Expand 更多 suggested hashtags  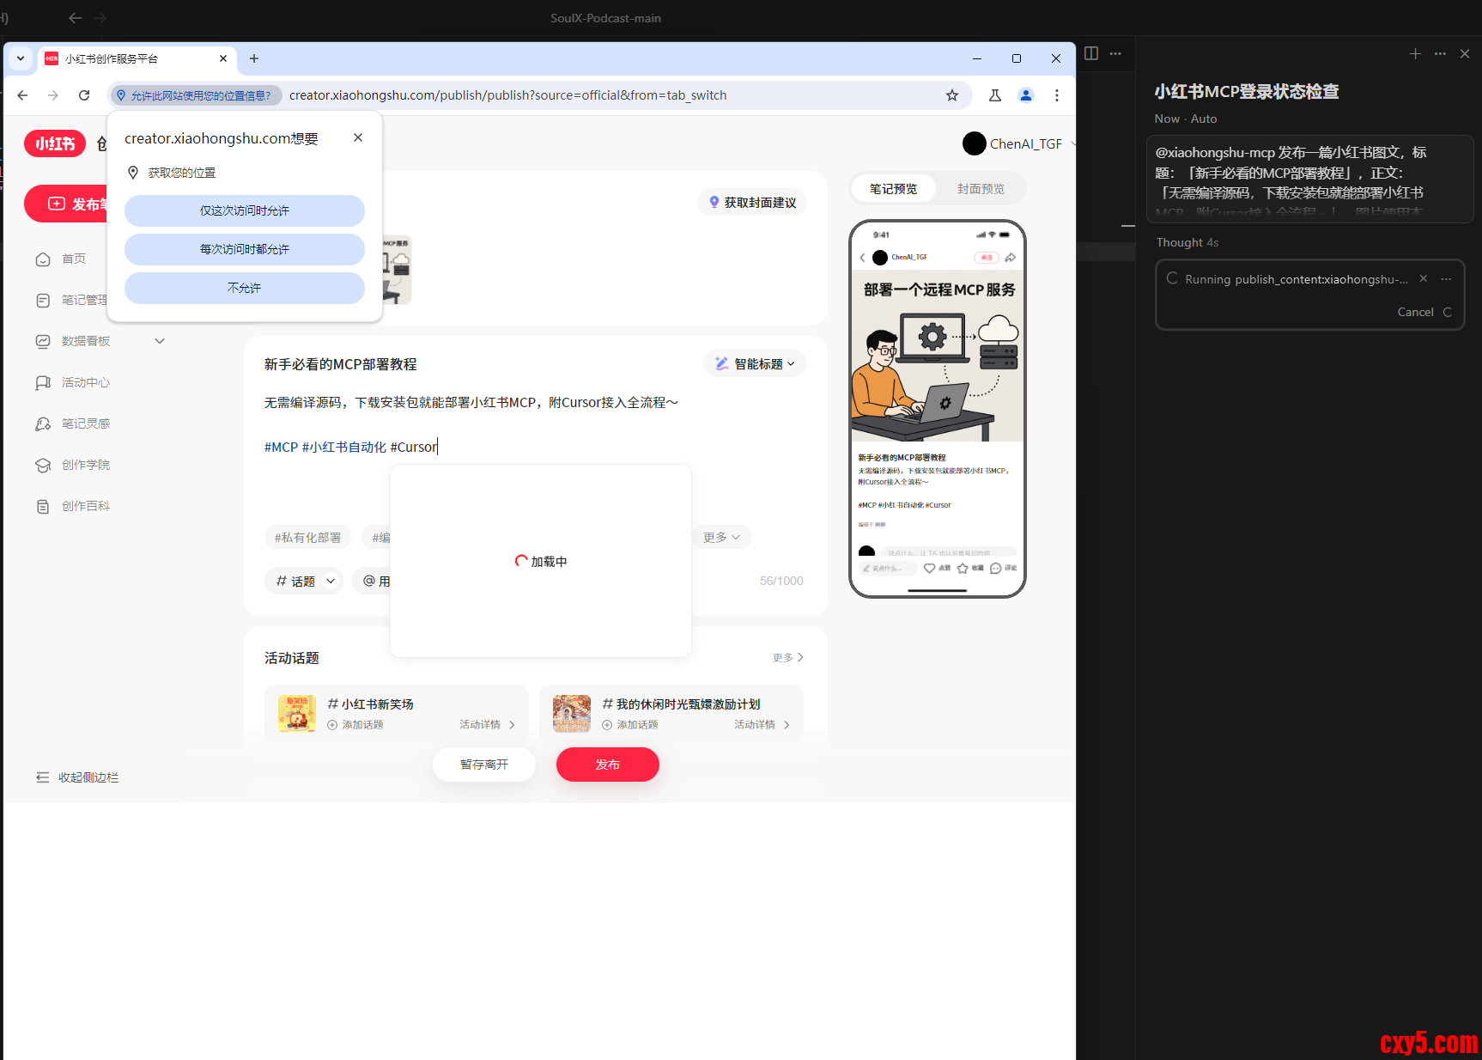(721, 537)
